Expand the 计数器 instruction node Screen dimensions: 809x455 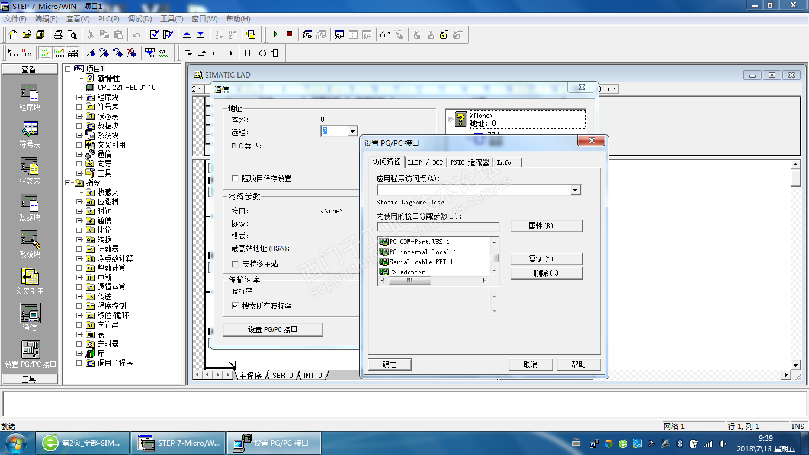pyautogui.click(x=79, y=249)
